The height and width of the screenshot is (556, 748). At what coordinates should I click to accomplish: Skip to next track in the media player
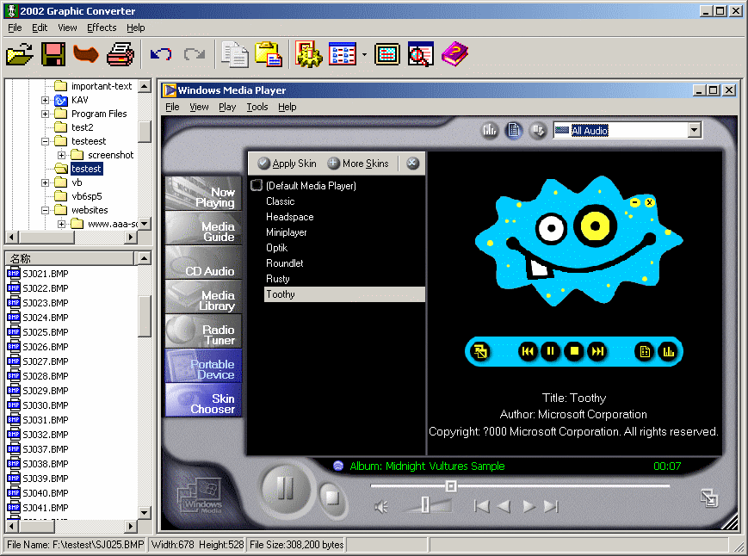(552, 506)
